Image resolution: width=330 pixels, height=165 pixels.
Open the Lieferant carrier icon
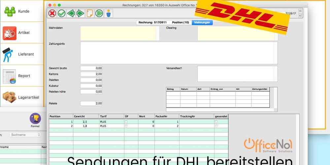coord(8,55)
